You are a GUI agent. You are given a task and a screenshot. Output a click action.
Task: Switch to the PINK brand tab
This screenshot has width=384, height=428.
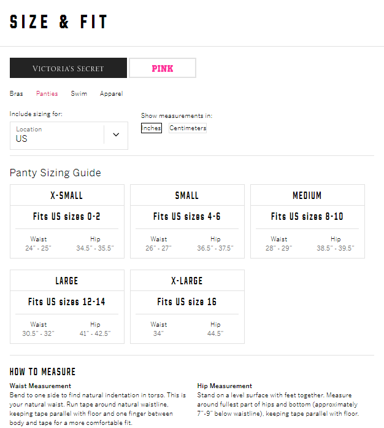pyautogui.click(x=163, y=68)
